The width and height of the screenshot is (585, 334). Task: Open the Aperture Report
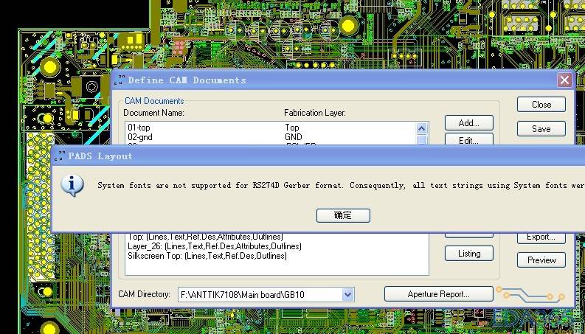pyautogui.click(x=438, y=294)
